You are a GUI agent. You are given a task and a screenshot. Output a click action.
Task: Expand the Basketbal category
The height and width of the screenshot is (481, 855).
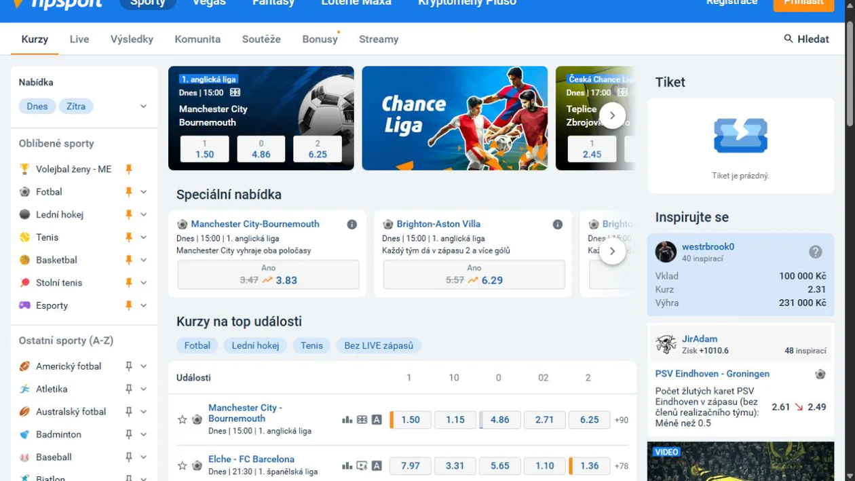144,260
